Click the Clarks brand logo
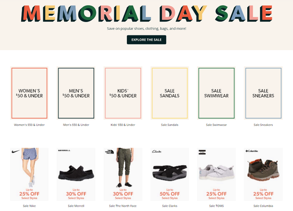This screenshot has width=293, height=211. [x=157, y=151]
